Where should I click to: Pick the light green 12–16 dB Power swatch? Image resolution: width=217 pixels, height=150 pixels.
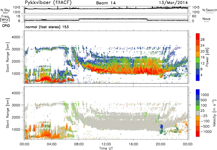click(198, 60)
